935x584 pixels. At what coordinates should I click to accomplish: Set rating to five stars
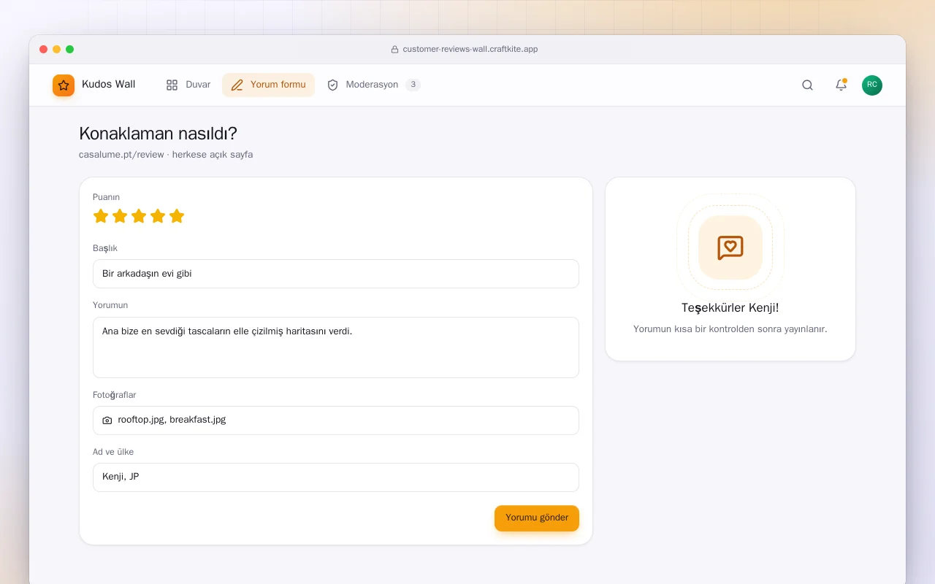[x=177, y=216]
